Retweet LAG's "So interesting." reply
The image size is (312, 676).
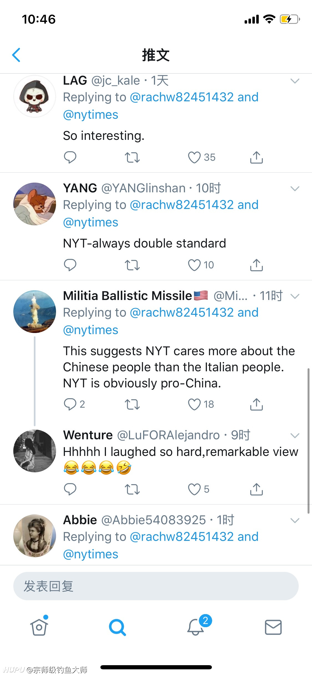pyautogui.click(x=132, y=157)
